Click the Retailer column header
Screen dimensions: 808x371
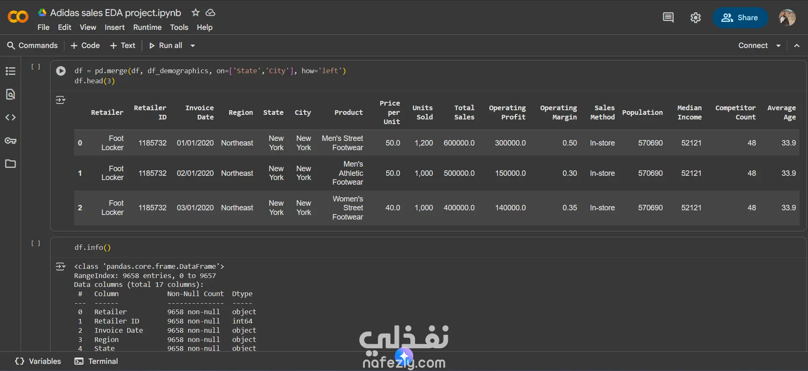tap(107, 112)
